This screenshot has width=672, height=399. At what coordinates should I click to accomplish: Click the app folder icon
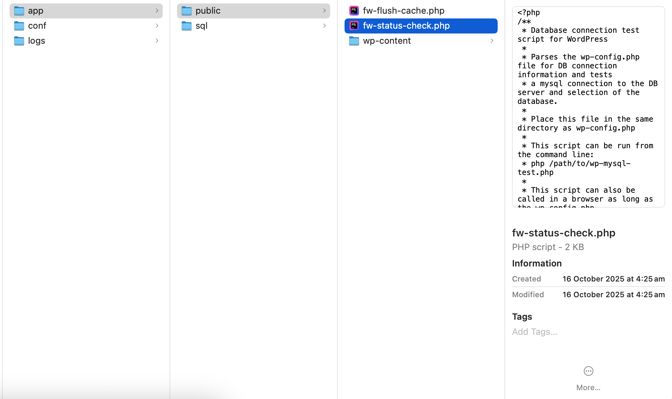point(19,11)
